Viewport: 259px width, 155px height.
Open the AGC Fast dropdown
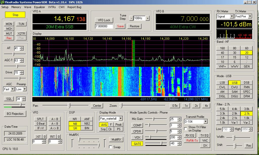[x=12, y=89]
